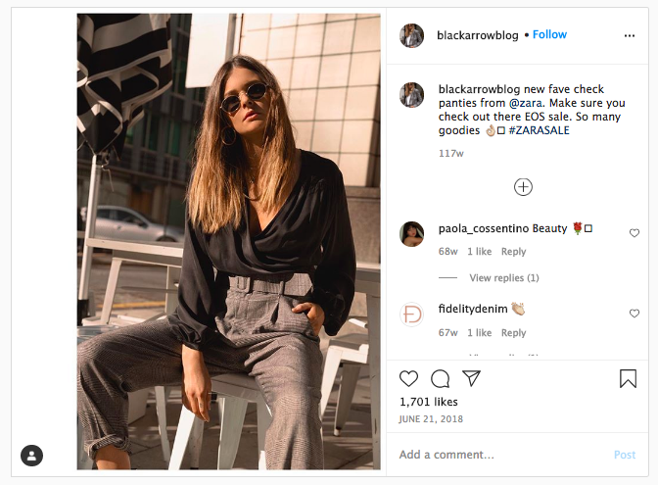Show tagged people icon on photo
658x485 pixels.
32,456
